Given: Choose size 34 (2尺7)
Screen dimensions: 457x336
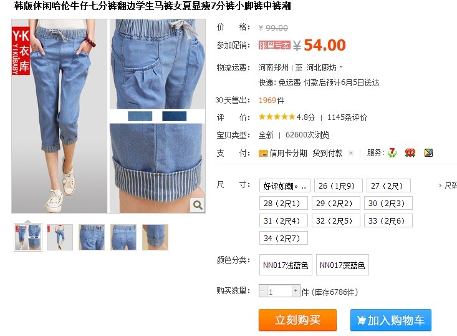Looking at the screenshot, I should pos(283,238).
